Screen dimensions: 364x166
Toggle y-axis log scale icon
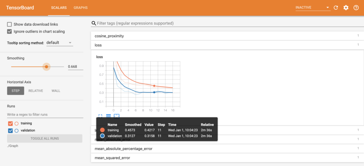[108, 116]
